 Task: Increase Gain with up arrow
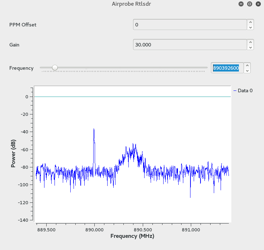tap(250, 42)
